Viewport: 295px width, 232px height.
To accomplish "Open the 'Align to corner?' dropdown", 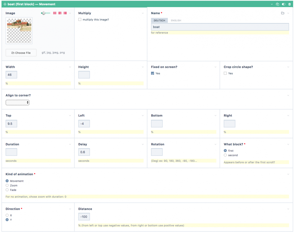I will point(17,102).
